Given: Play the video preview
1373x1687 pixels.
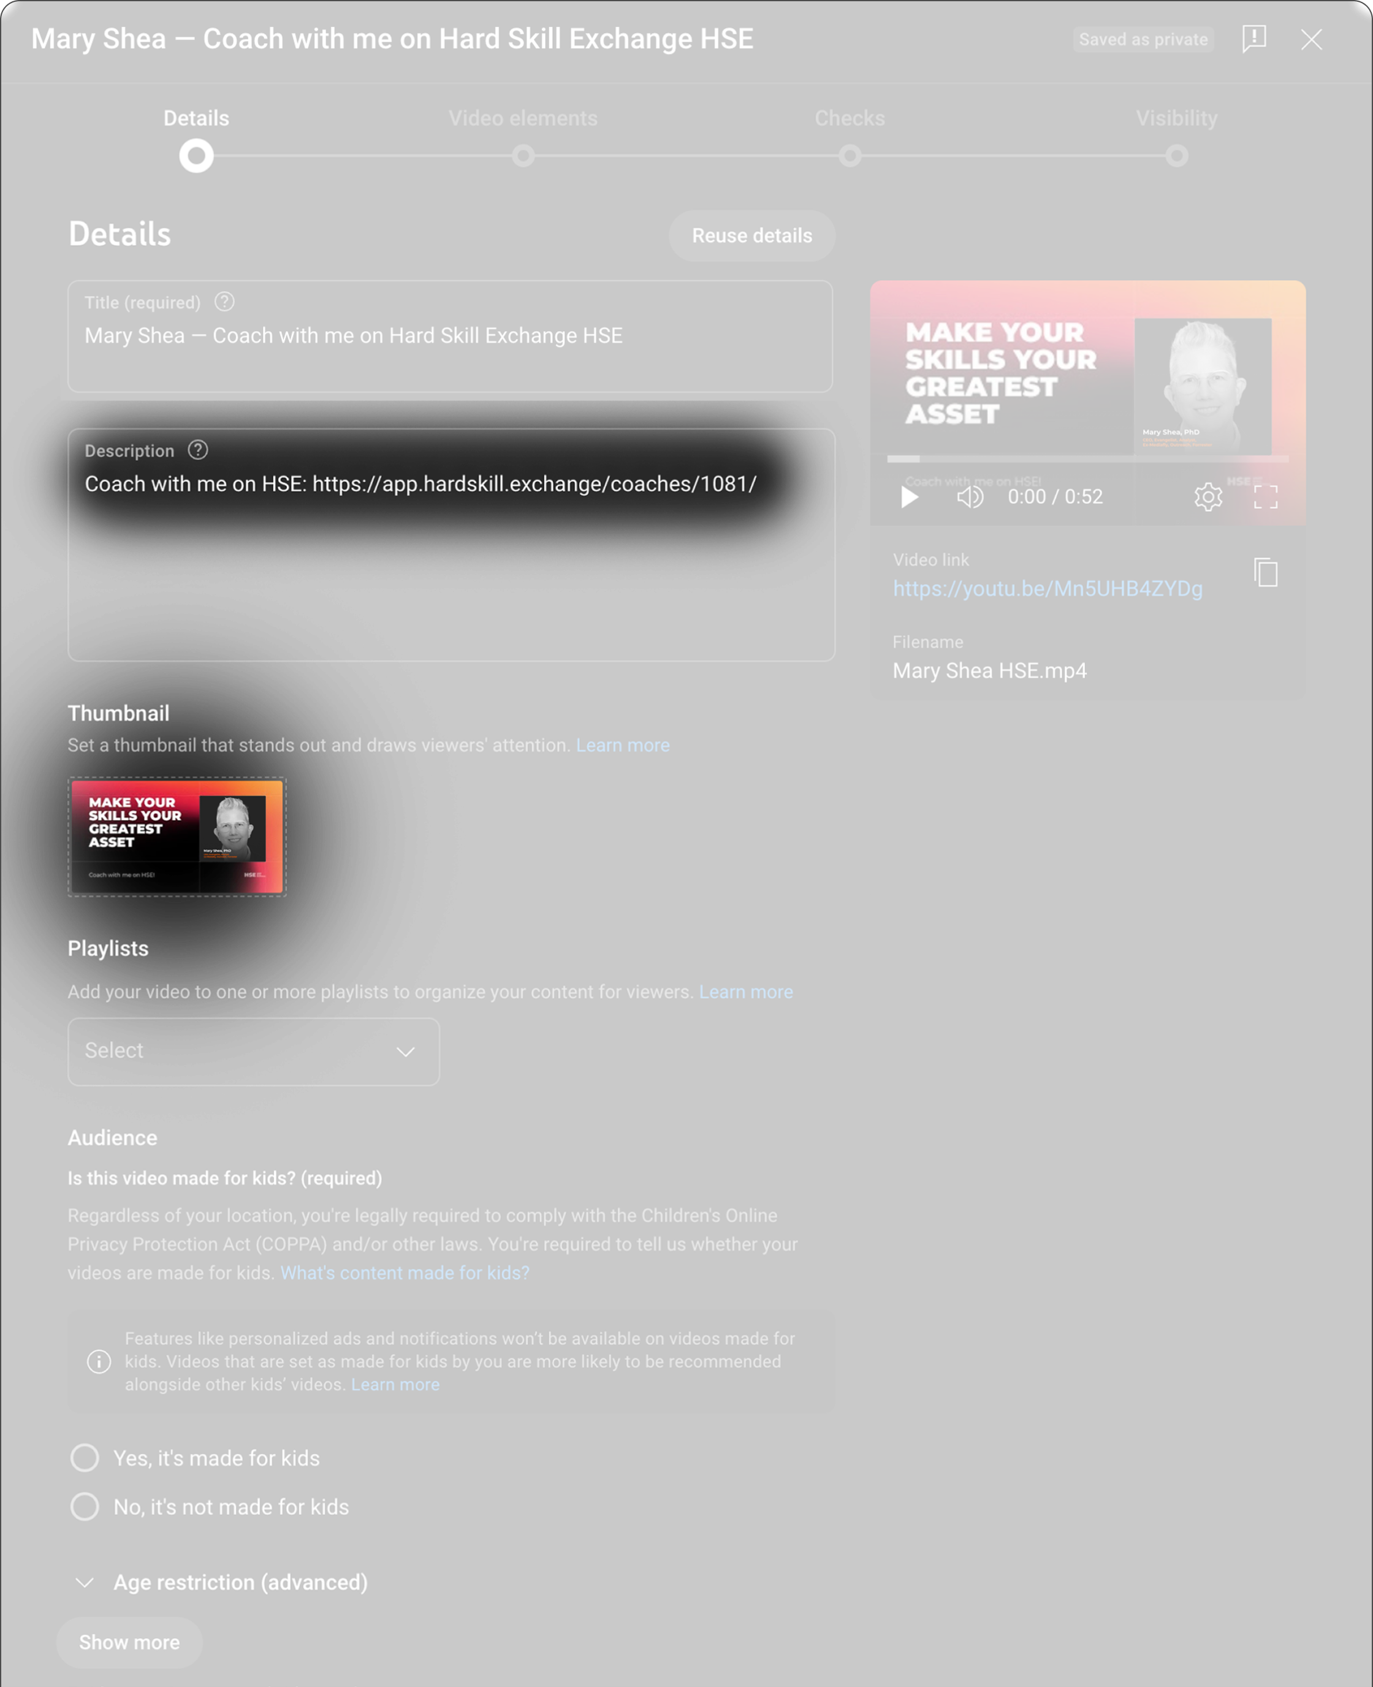Looking at the screenshot, I should 910,497.
